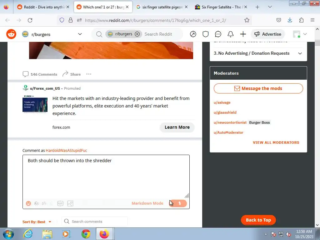
Task: List all tabs with the chevron
Action: pos(270,7)
